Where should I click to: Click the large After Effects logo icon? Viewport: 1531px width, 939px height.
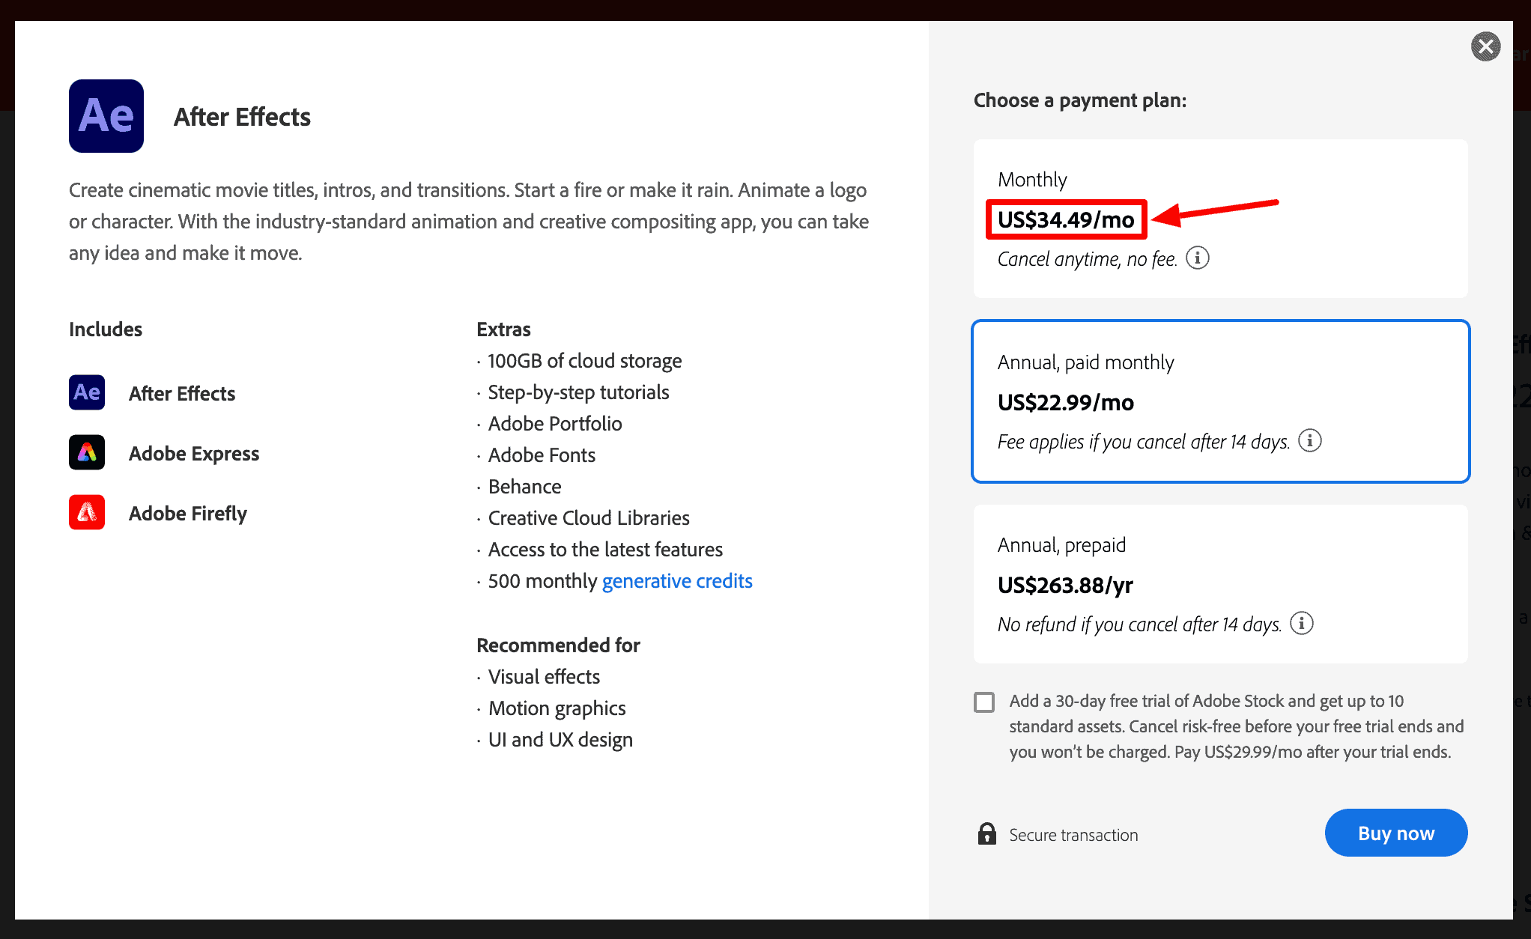coord(106,116)
